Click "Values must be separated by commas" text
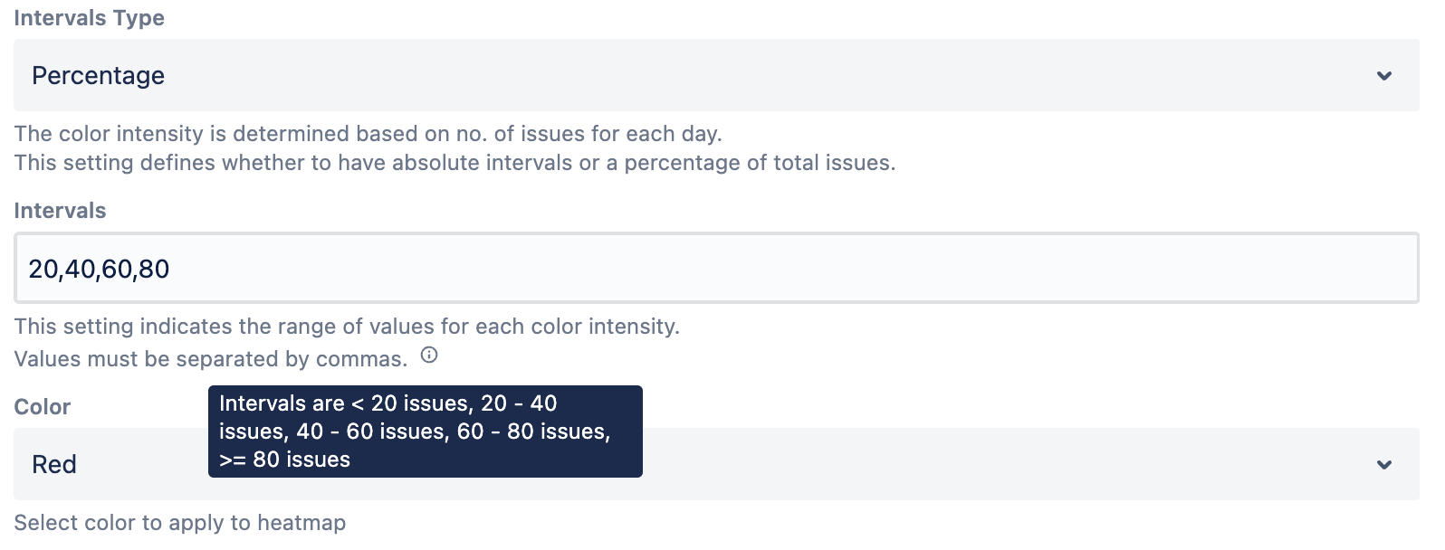The height and width of the screenshot is (550, 1445). pyautogui.click(x=210, y=359)
